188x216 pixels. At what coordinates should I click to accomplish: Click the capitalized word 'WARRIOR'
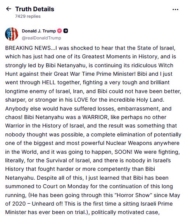95,117
